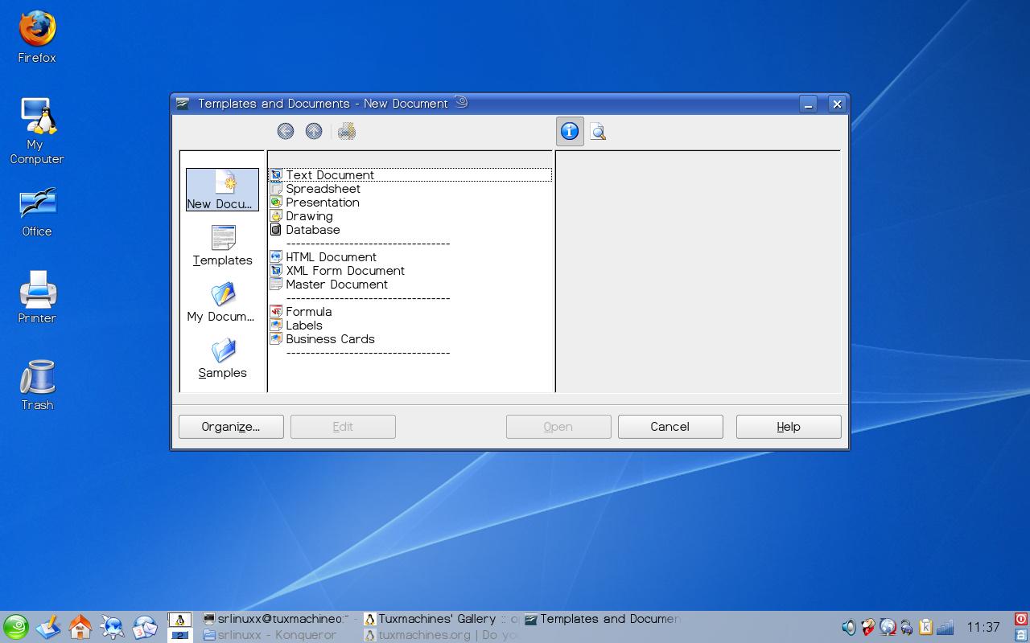Switch to virtual desktop 2 in the pager

point(179,635)
